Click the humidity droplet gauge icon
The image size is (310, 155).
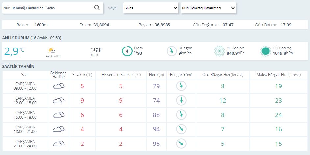(x=127, y=51)
